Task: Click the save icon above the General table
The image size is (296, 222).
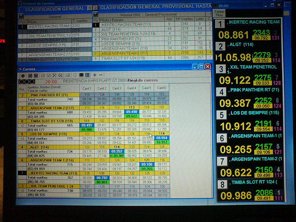Action: click(x=21, y=16)
